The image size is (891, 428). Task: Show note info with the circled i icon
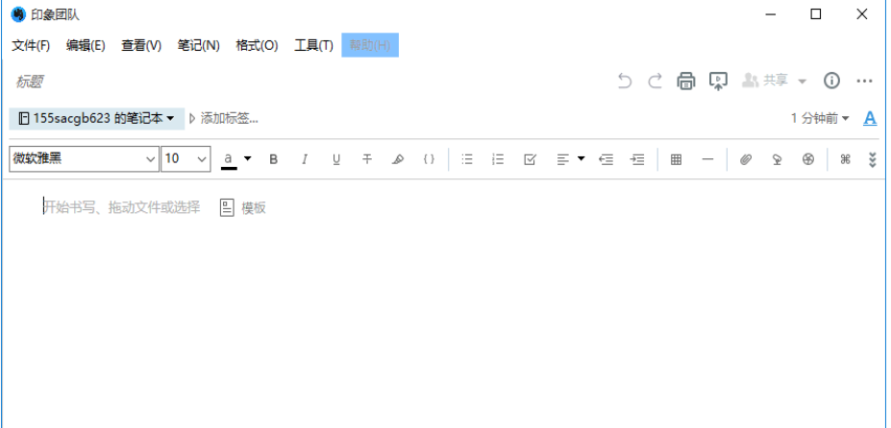click(x=832, y=82)
